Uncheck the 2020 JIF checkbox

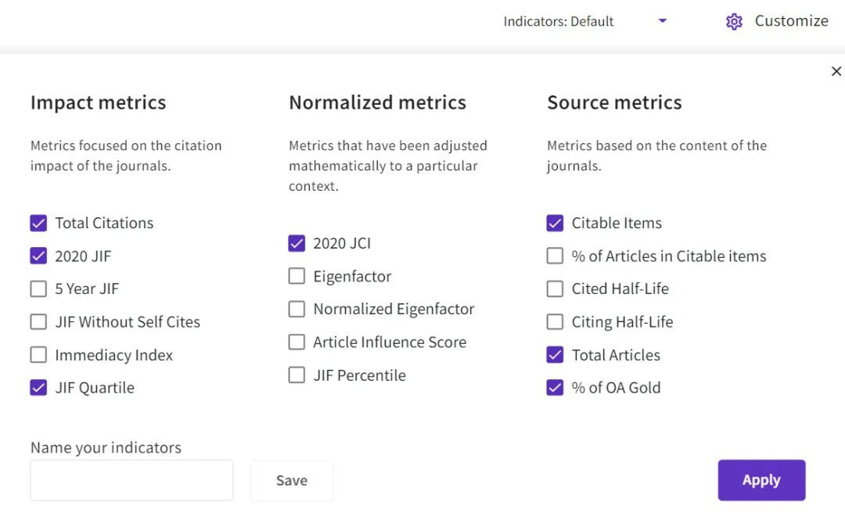[x=38, y=256]
